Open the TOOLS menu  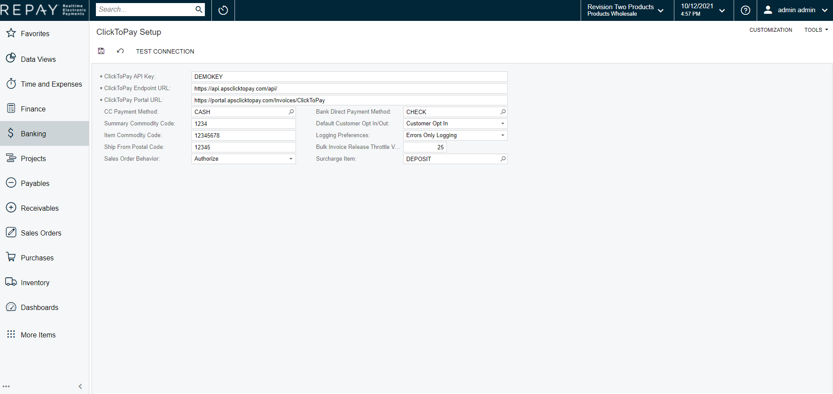pos(815,30)
